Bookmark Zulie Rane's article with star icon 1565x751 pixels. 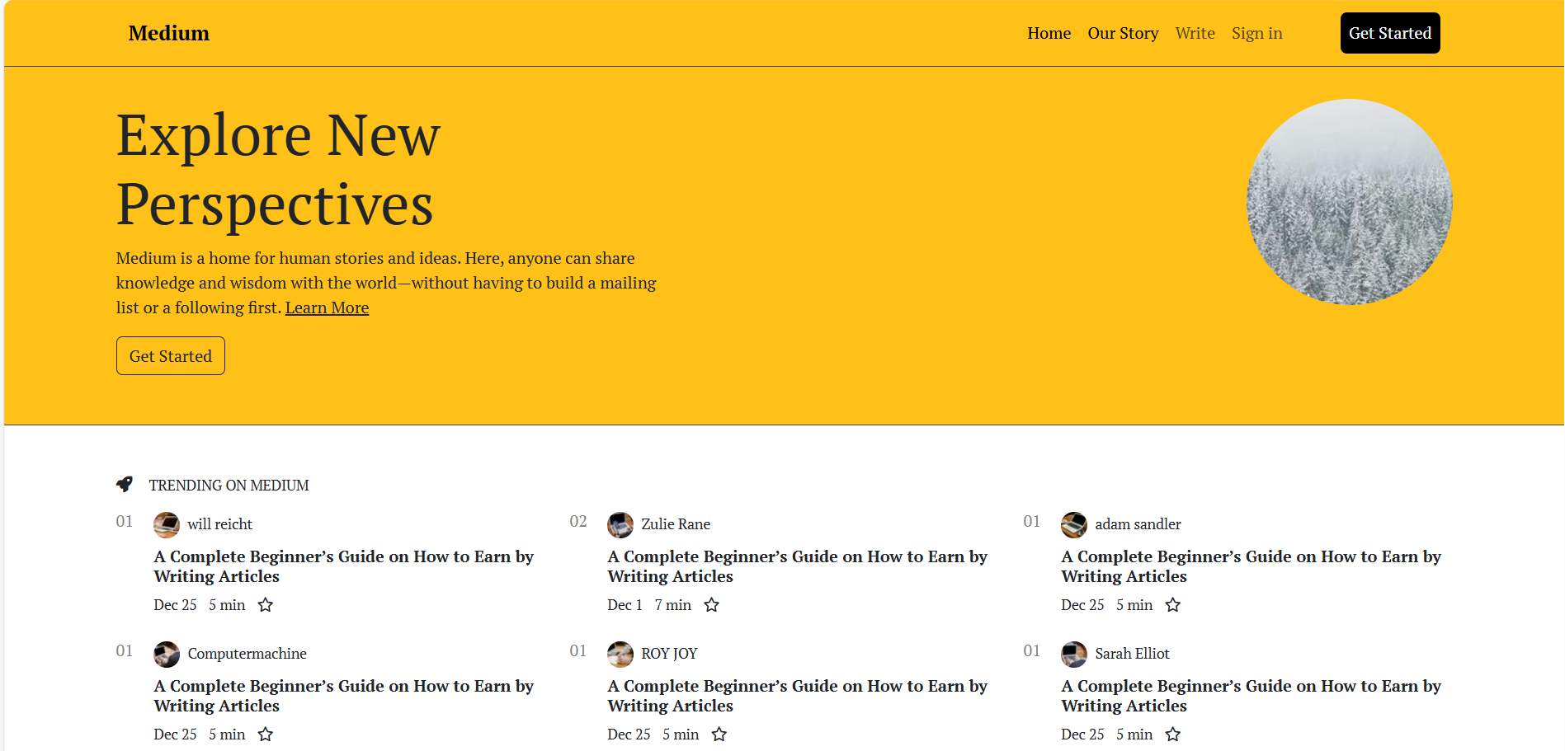[x=712, y=605]
